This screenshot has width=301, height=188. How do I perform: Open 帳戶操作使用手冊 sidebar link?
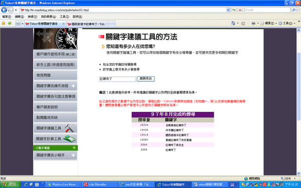[56, 54]
